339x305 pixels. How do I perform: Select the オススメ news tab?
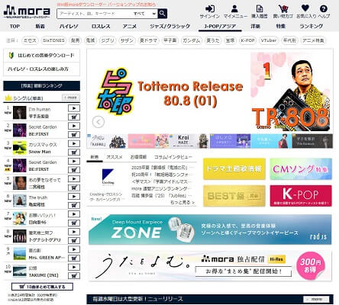115,157
